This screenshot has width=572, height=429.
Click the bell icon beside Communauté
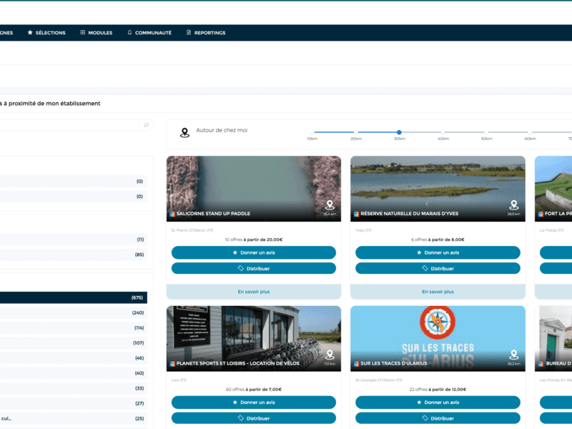(129, 32)
